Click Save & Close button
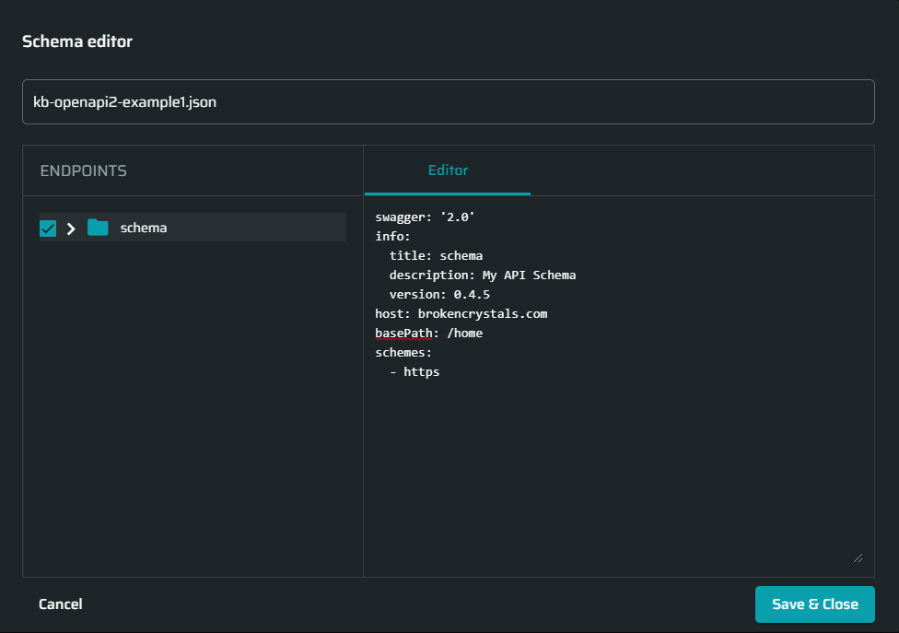 coord(814,604)
